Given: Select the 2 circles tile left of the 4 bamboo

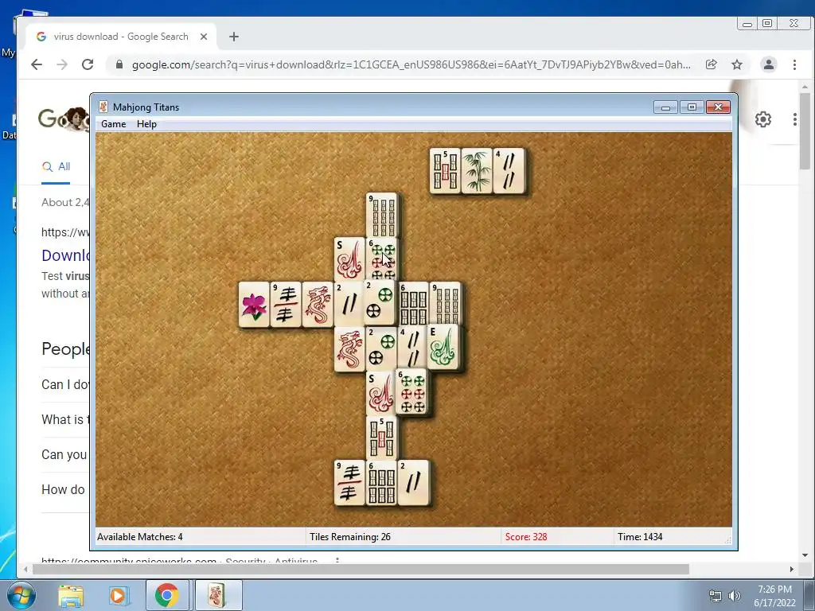Looking at the screenshot, I should [381, 348].
